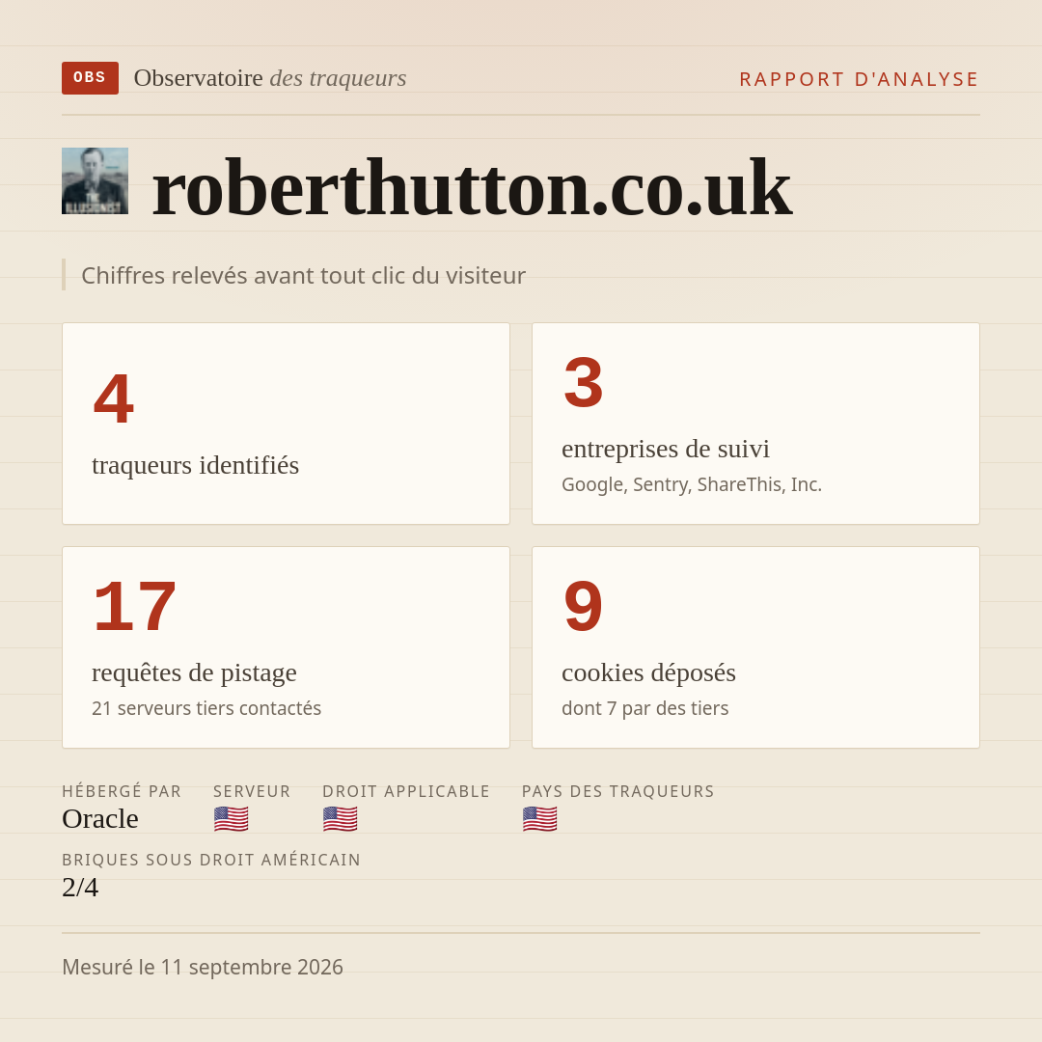Select dont 7 par des tiers text
Viewport: 1042px width, 1042px height.
point(645,708)
